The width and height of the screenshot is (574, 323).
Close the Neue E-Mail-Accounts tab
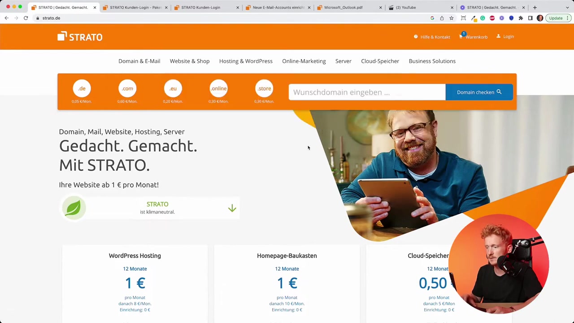point(309,7)
